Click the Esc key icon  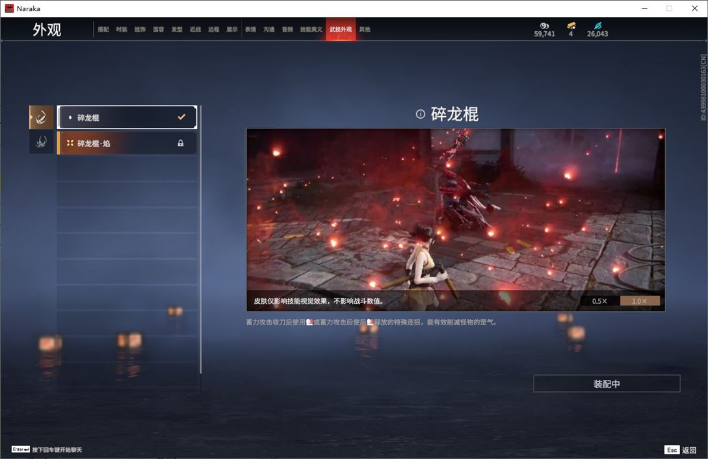[x=672, y=450]
